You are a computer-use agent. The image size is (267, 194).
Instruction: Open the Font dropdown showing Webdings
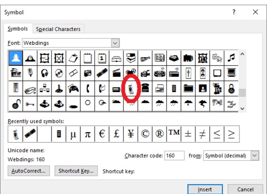click(x=71, y=43)
